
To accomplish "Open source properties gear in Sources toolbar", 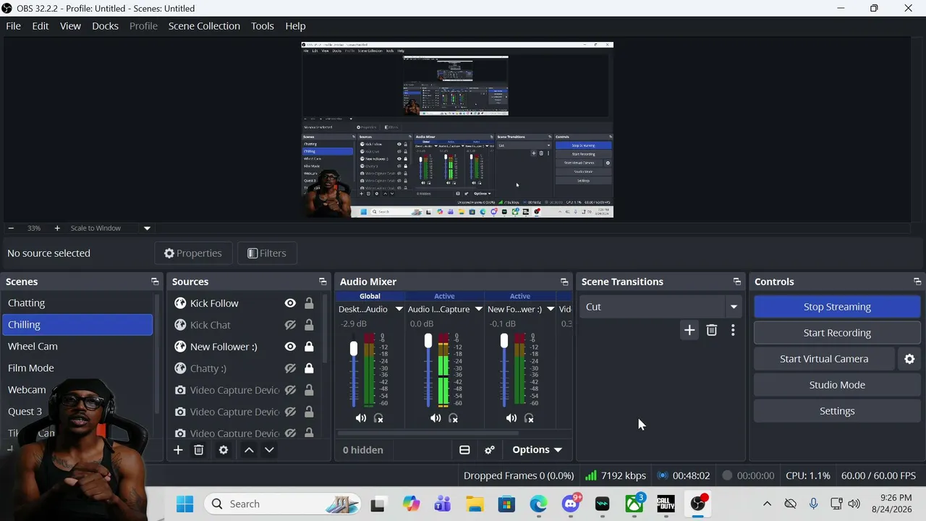I will (x=224, y=450).
